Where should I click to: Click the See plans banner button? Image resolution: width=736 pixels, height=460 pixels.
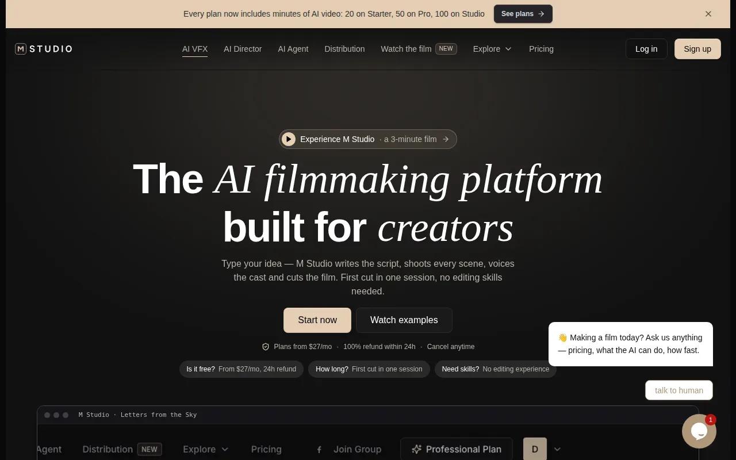point(523,14)
